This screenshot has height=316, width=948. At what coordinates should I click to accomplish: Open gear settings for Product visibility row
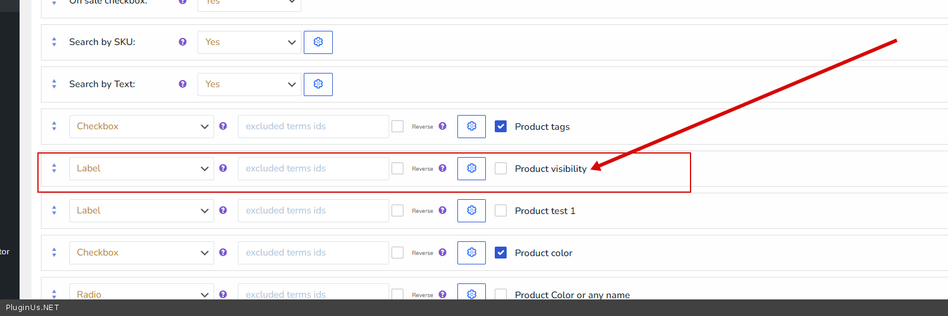[472, 168]
